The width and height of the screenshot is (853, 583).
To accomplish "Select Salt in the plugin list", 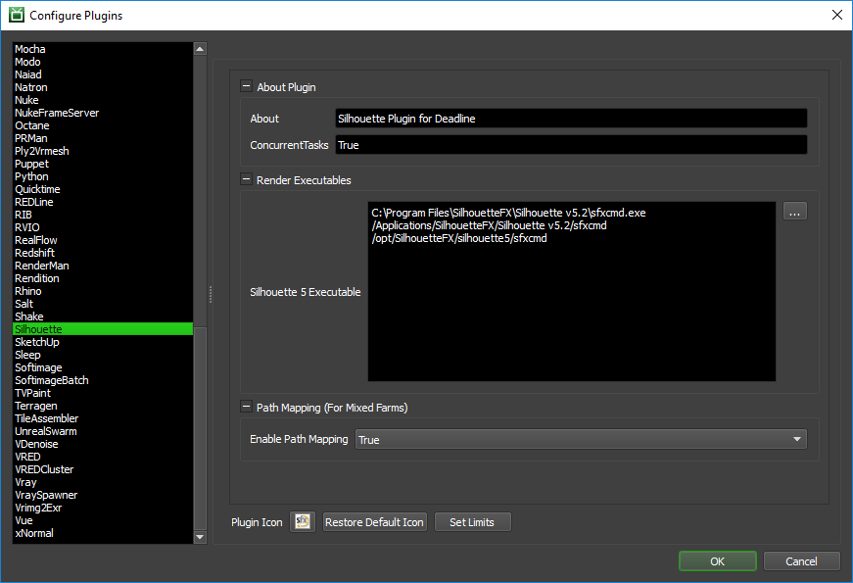I will [103, 304].
